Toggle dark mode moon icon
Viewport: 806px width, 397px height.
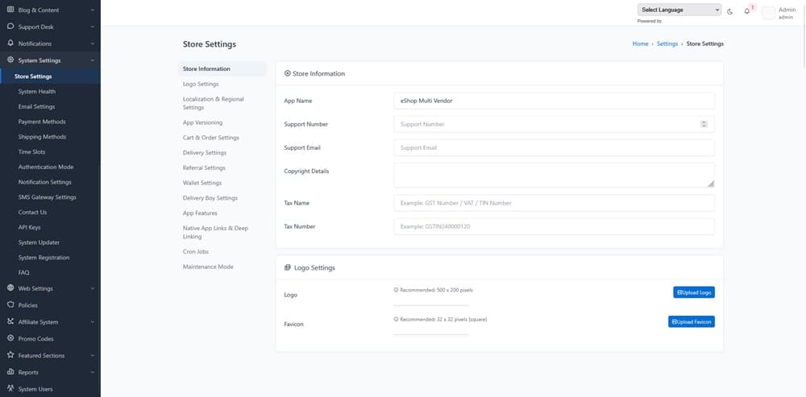tap(729, 10)
